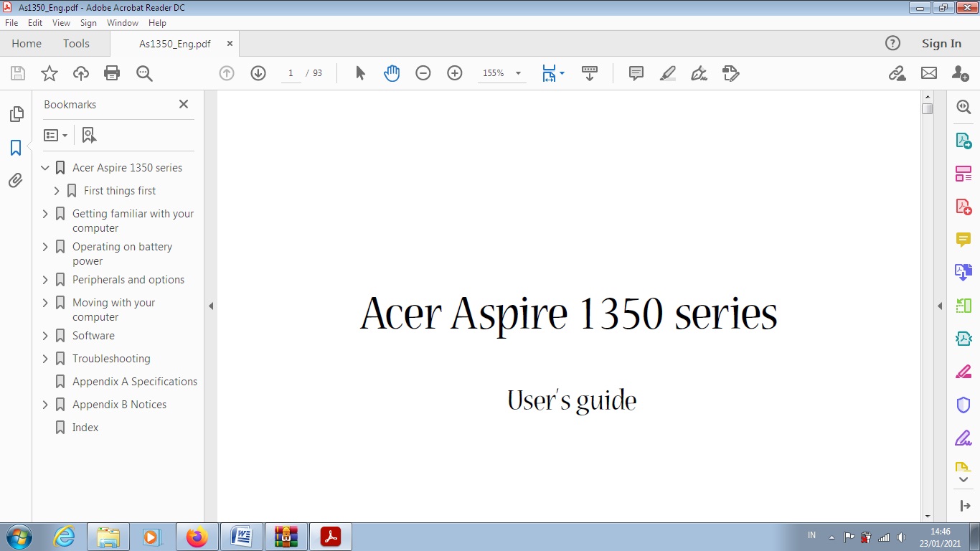Open the View menu
Screen dimensions: 980x551
coord(62,23)
